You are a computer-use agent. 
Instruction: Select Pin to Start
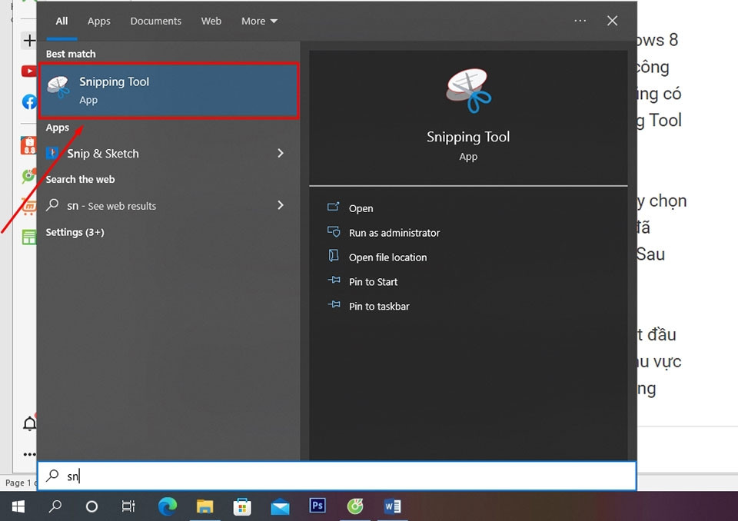pos(374,282)
